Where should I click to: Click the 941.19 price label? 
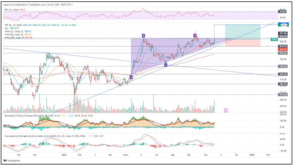click(283, 36)
